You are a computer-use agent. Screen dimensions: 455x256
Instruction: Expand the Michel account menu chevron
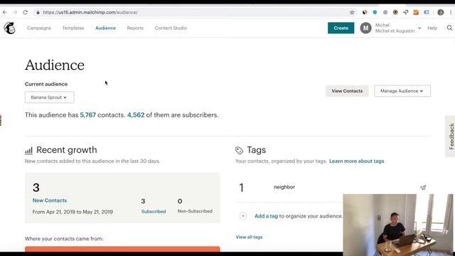pyautogui.click(x=419, y=28)
